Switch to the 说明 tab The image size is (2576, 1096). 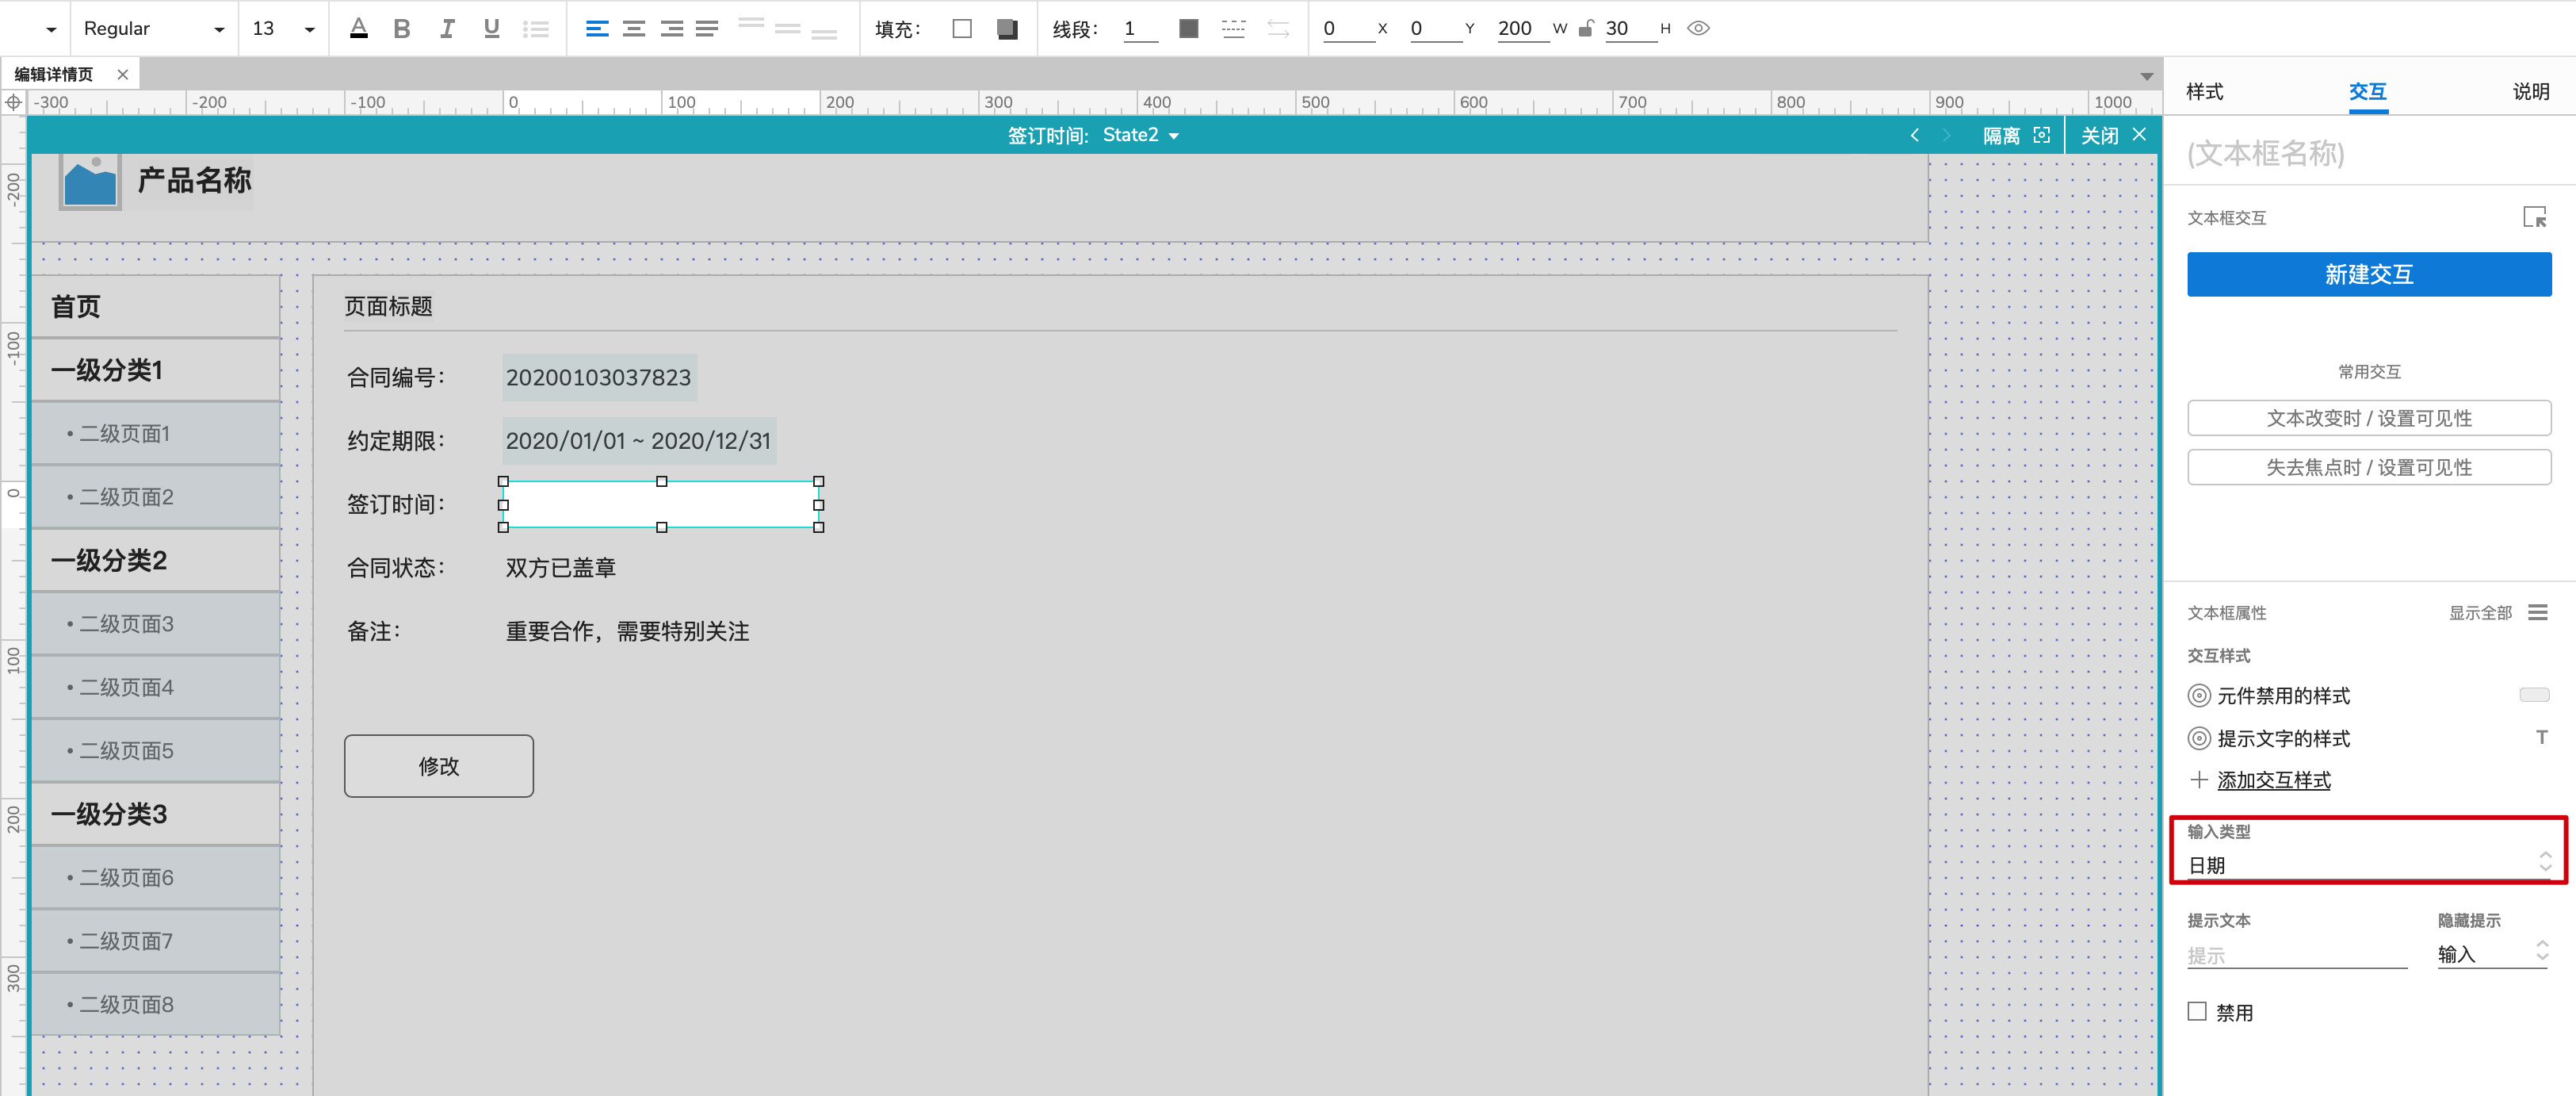[2530, 91]
